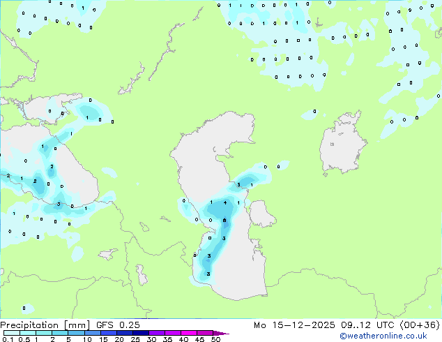Click legend value '25'
The image size is (442, 342).
(135, 339)
